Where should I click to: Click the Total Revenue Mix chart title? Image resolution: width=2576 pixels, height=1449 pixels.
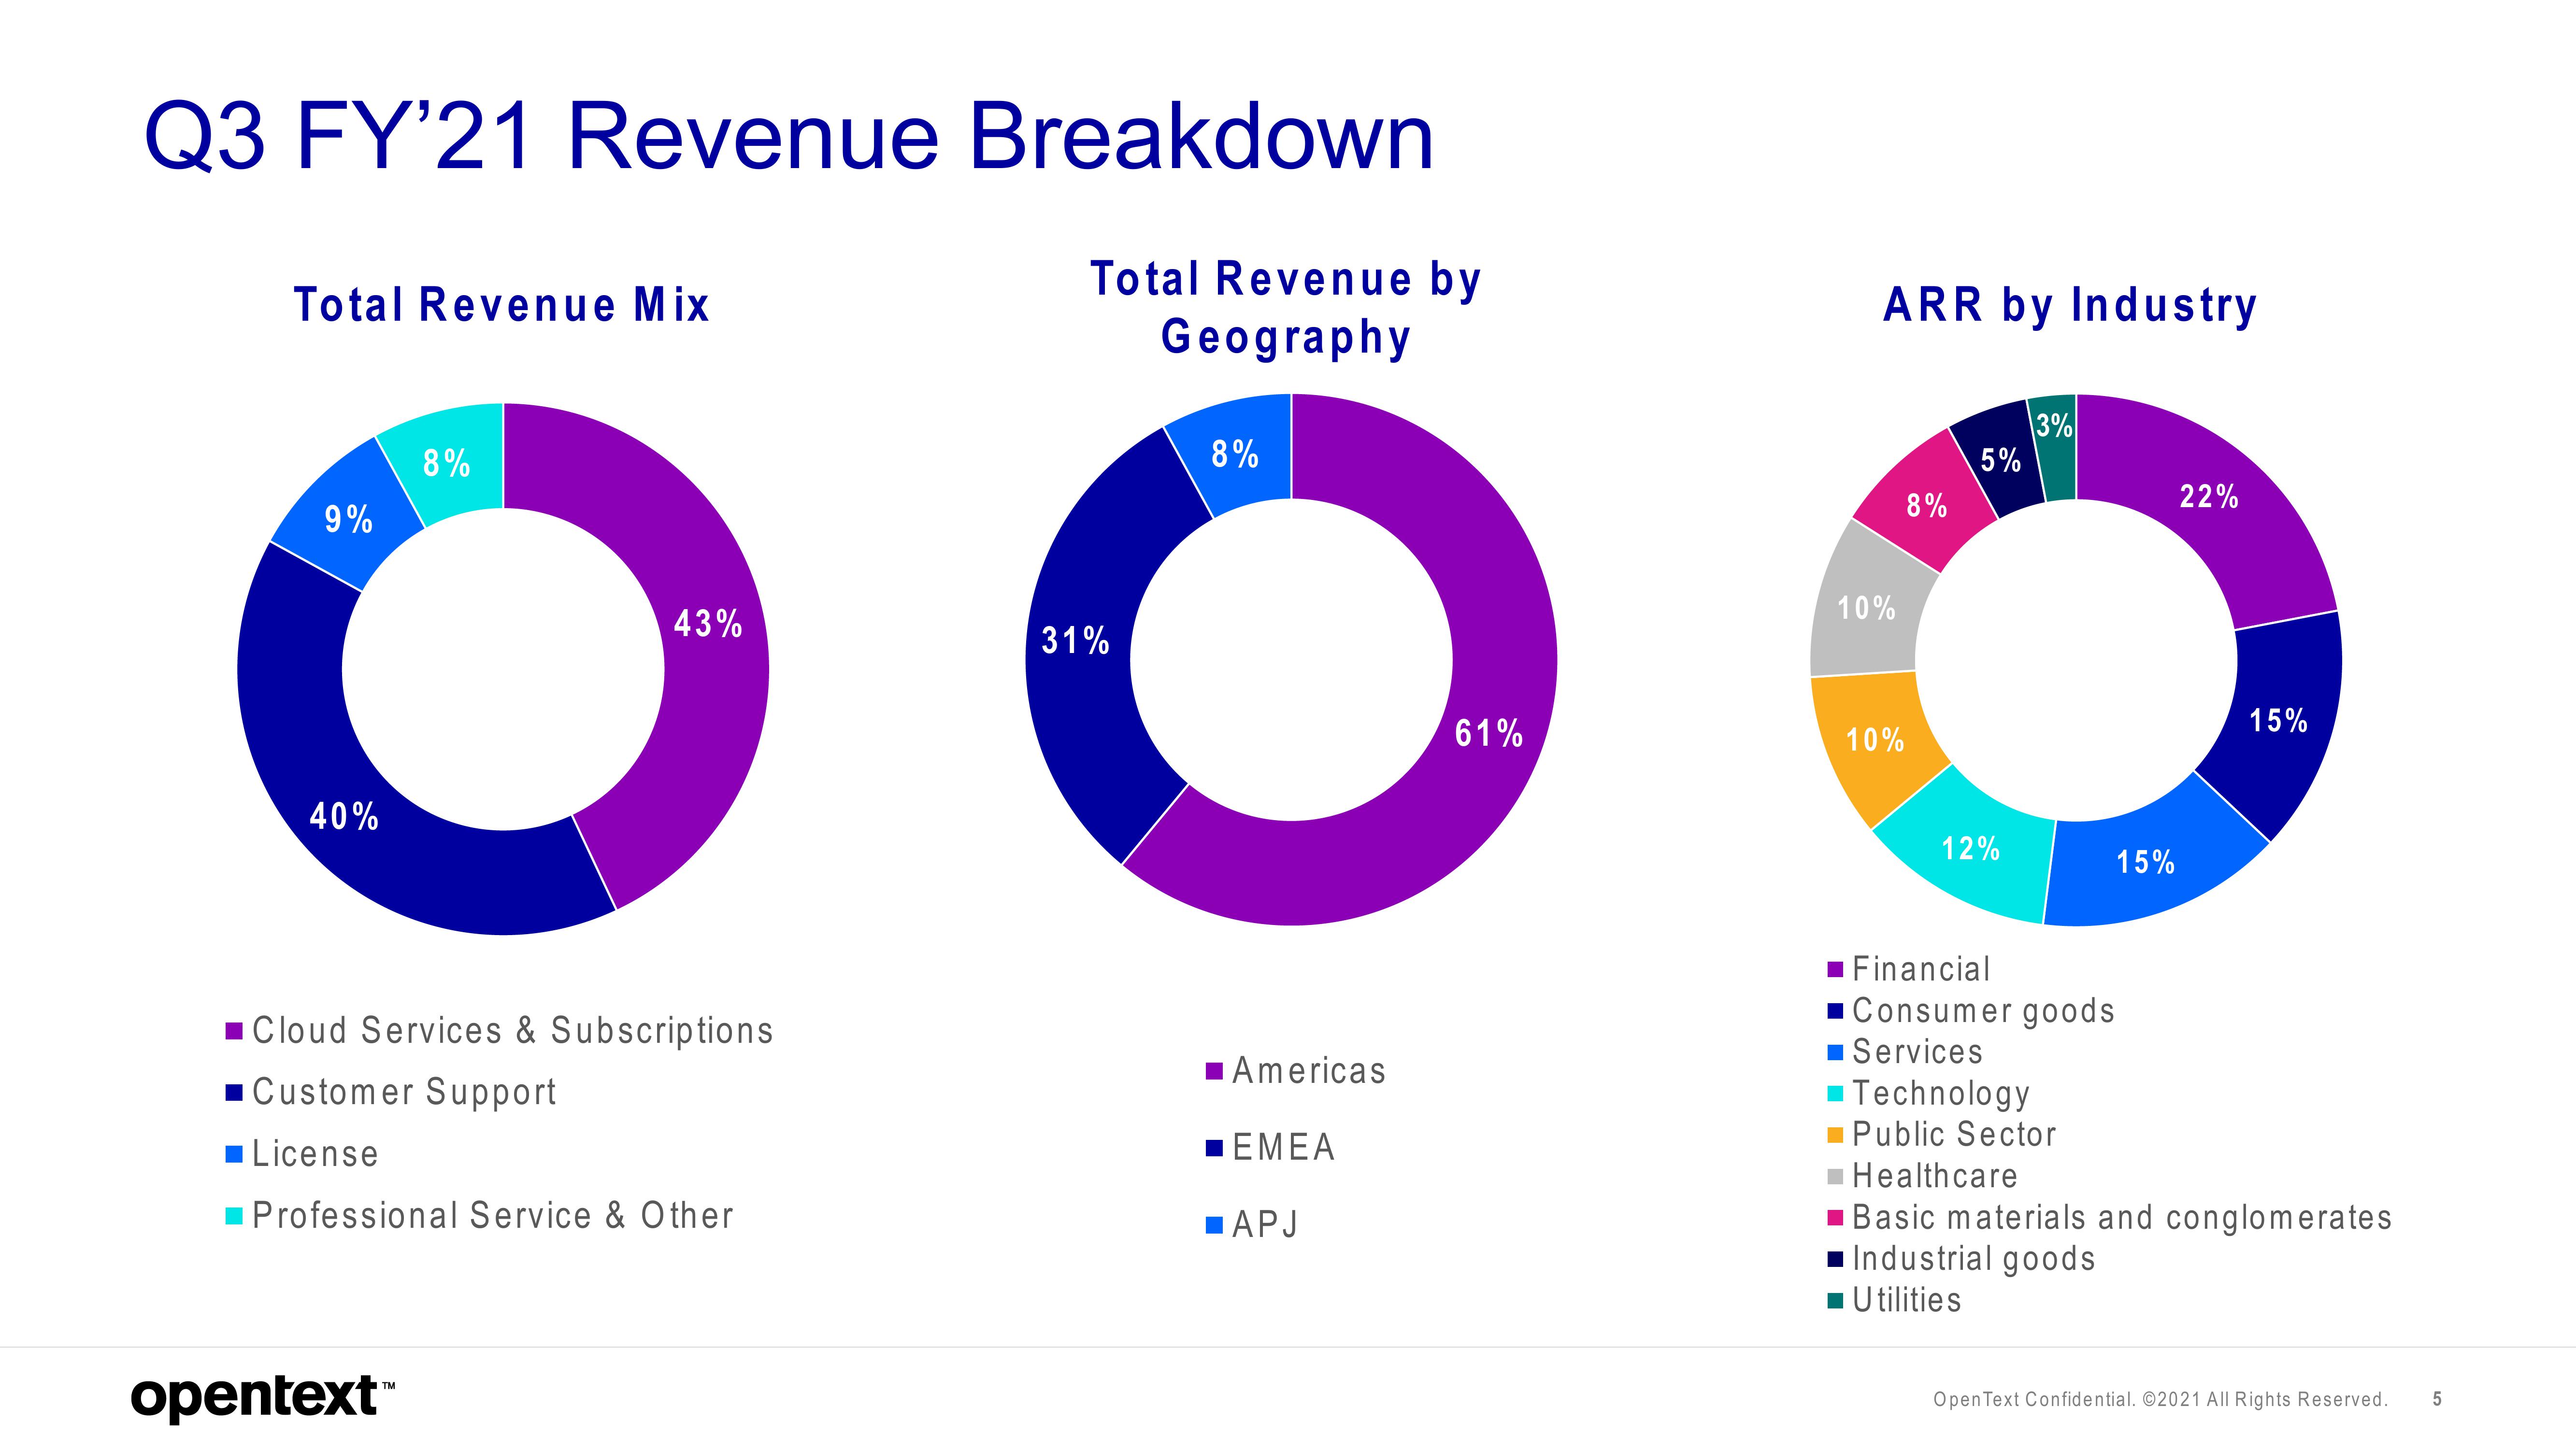tap(501, 304)
